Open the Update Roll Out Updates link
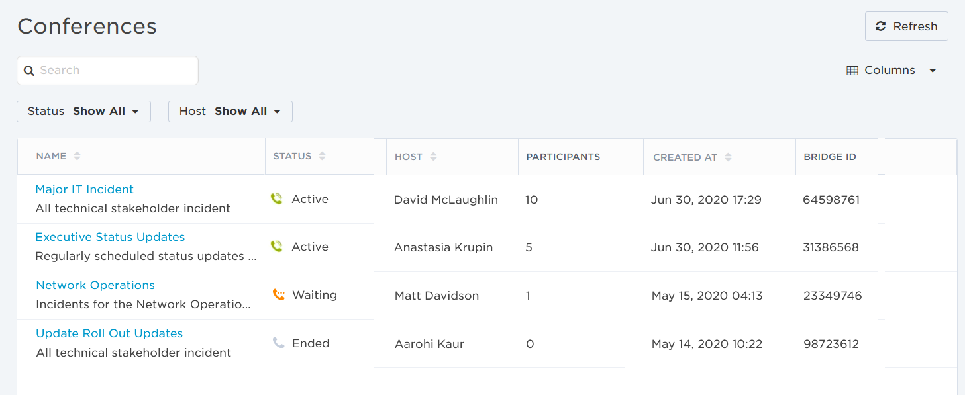This screenshot has width=965, height=395. (109, 333)
